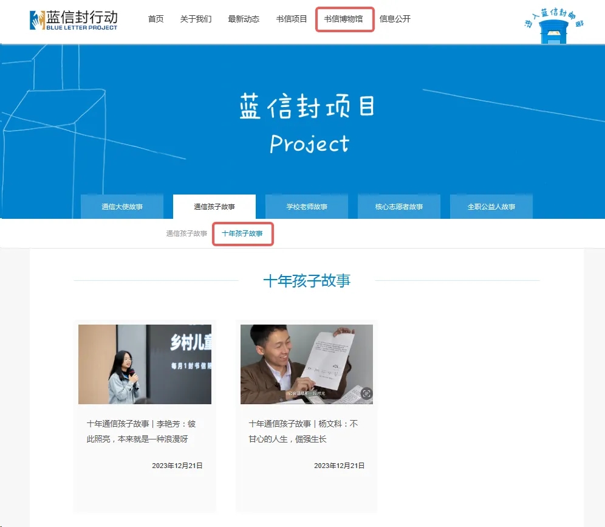
Task: Open the 李艳芳 story thumbnail image
Action: (x=145, y=364)
